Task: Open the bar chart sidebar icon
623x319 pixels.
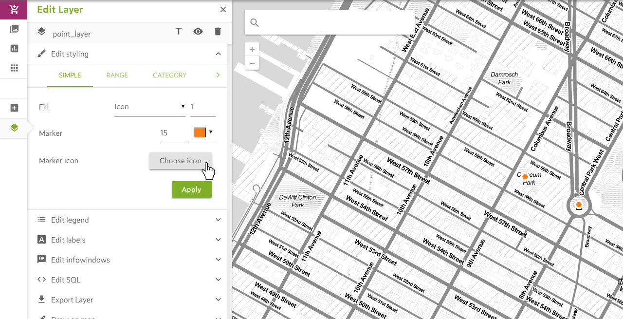Action: click(x=14, y=48)
